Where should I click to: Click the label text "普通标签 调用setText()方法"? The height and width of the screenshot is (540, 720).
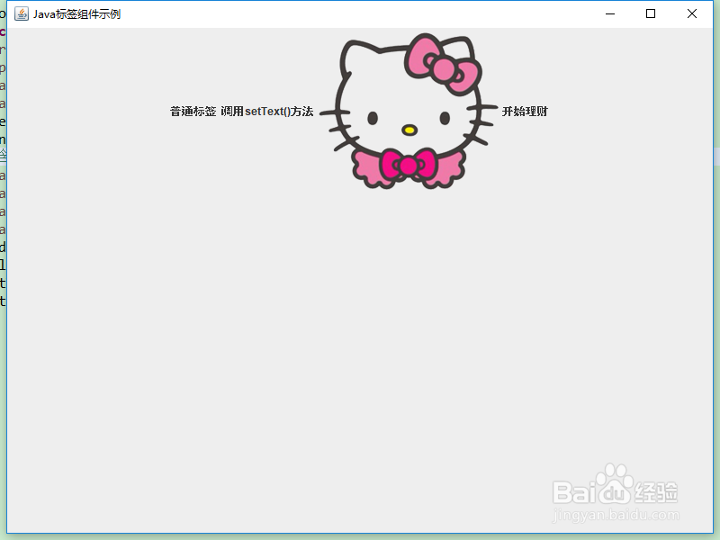(x=241, y=111)
